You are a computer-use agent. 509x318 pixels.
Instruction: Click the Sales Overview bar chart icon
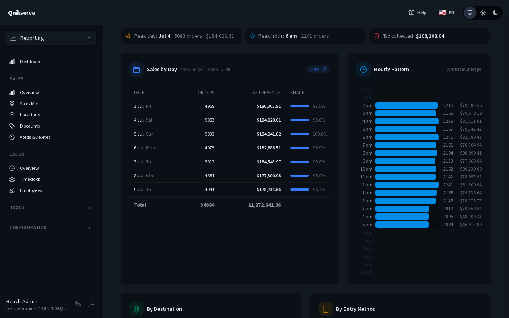pos(12,93)
